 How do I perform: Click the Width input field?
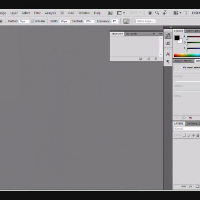point(65,21)
